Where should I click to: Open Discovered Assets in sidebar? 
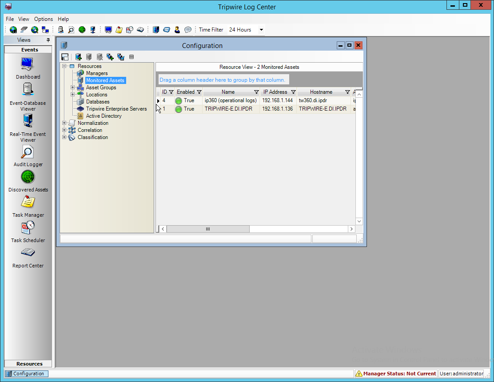28,181
